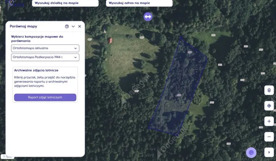The image size is (276, 161).
Task: Collapse the Porównaj mapy panel chevron
Action: pos(73,26)
